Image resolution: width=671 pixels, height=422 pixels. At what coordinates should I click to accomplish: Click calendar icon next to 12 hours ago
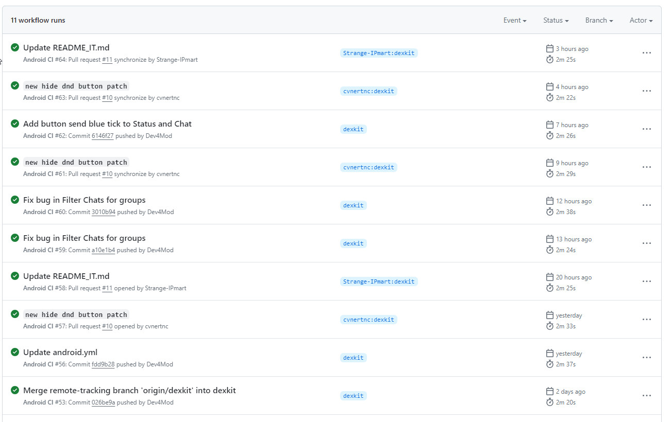click(550, 201)
